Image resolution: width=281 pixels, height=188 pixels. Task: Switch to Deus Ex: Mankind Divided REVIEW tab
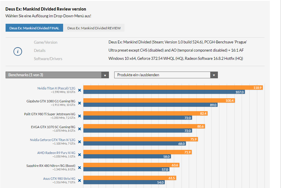94,28
